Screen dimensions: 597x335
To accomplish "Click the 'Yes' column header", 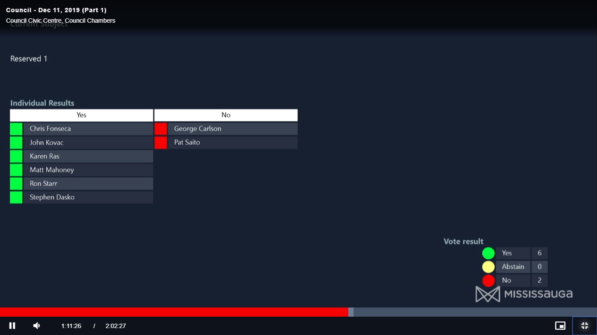I will (x=82, y=115).
